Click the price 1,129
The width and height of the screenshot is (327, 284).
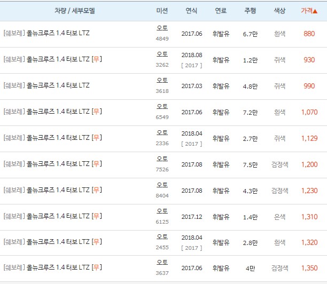coord(309,138)
